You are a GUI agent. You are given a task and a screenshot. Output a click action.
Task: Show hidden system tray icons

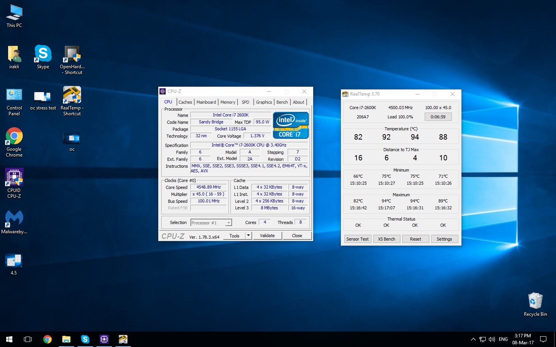[x=473, y=339]
